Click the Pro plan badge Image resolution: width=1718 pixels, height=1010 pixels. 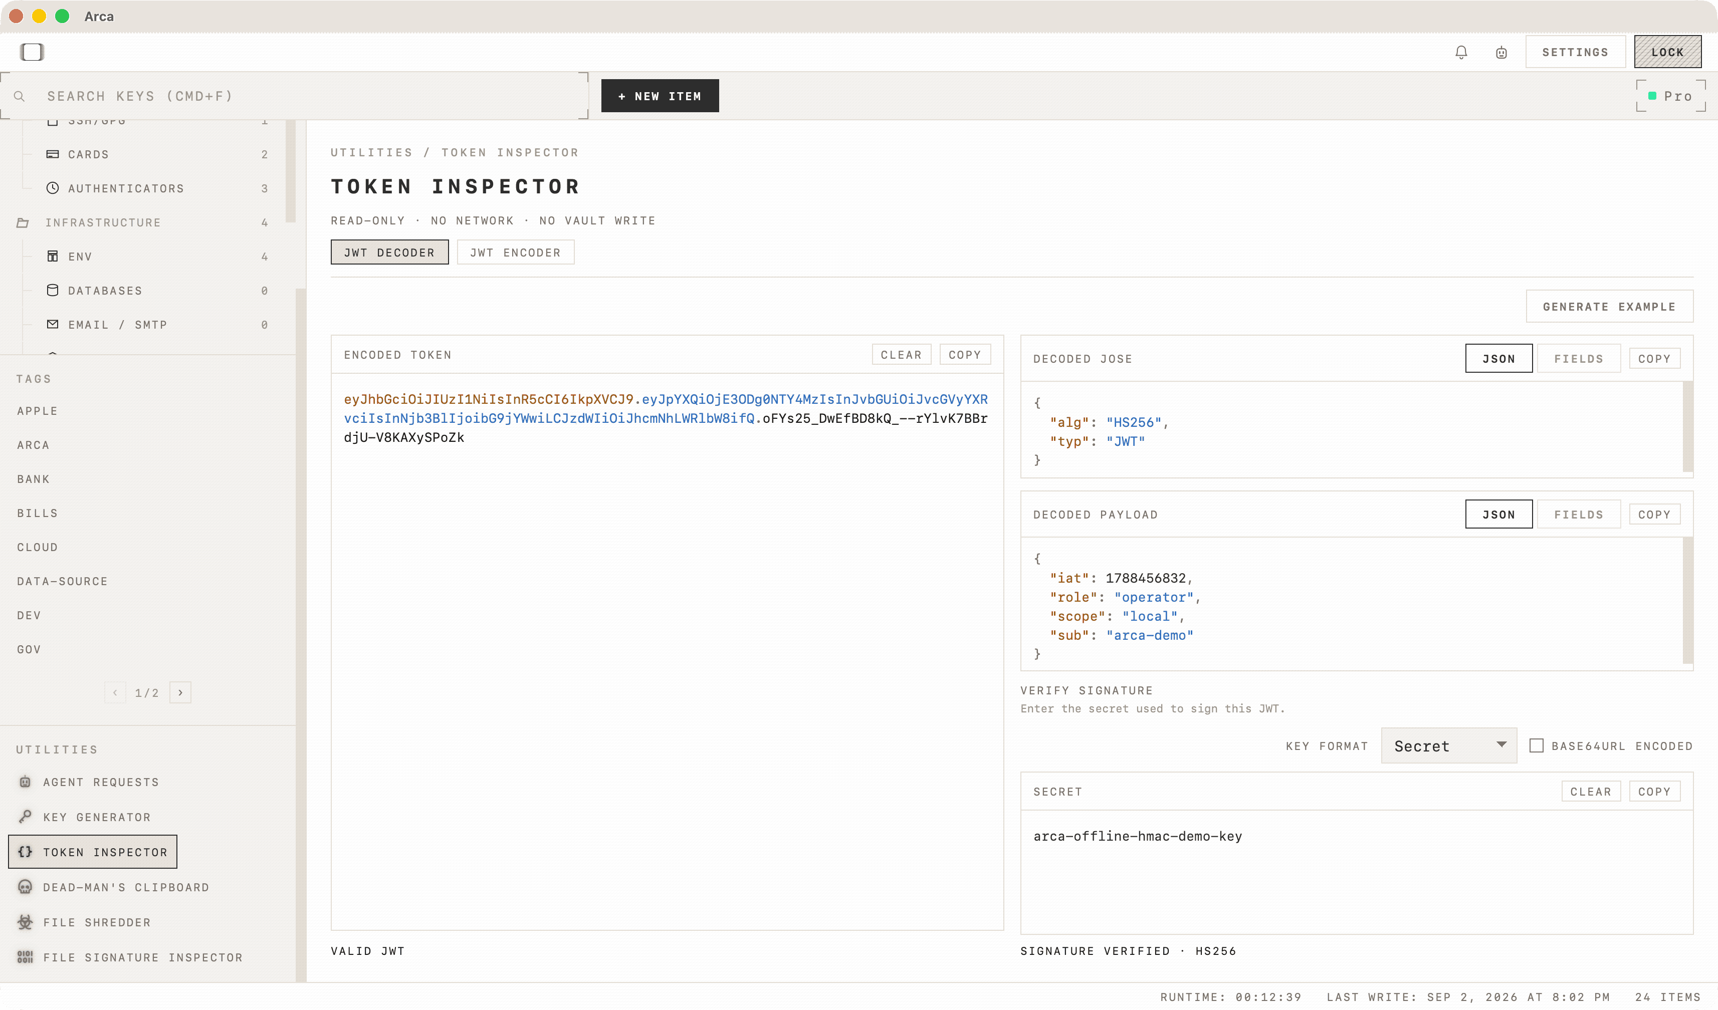click(1671, 96)
